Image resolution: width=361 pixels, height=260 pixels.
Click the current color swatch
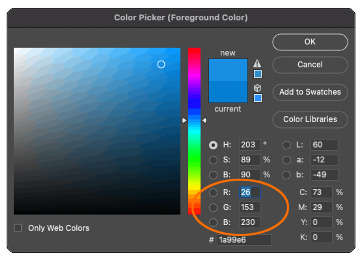coord(228,92)
